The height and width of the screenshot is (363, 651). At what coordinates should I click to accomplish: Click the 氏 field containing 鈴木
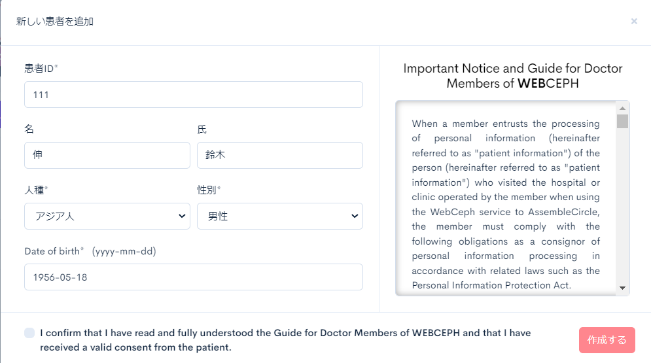(x=280, y=155)
